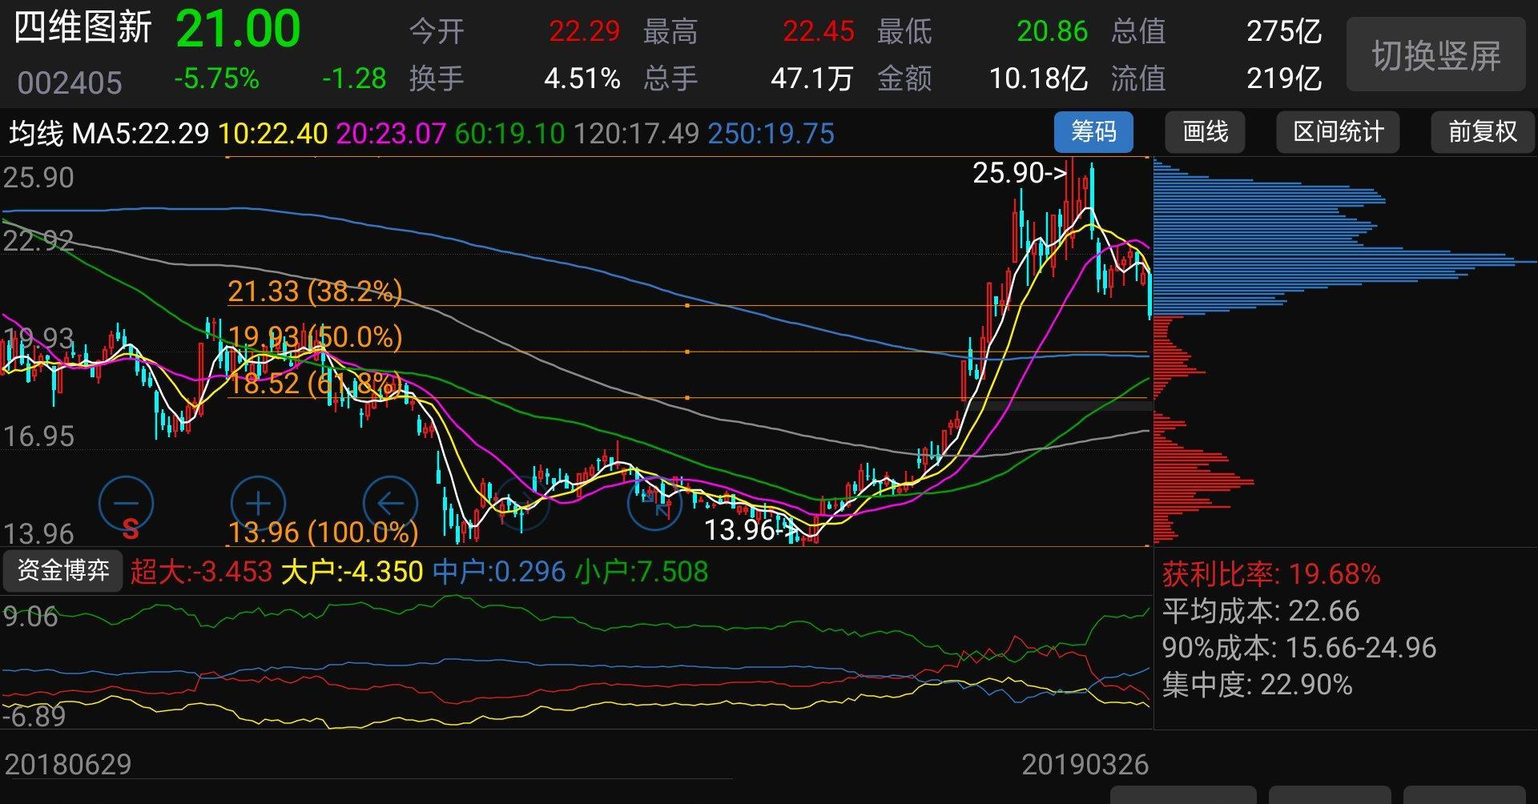Tap the 16.95 price axis label
The height and width of the screenshot is (804, 1538).
(38, 436)
